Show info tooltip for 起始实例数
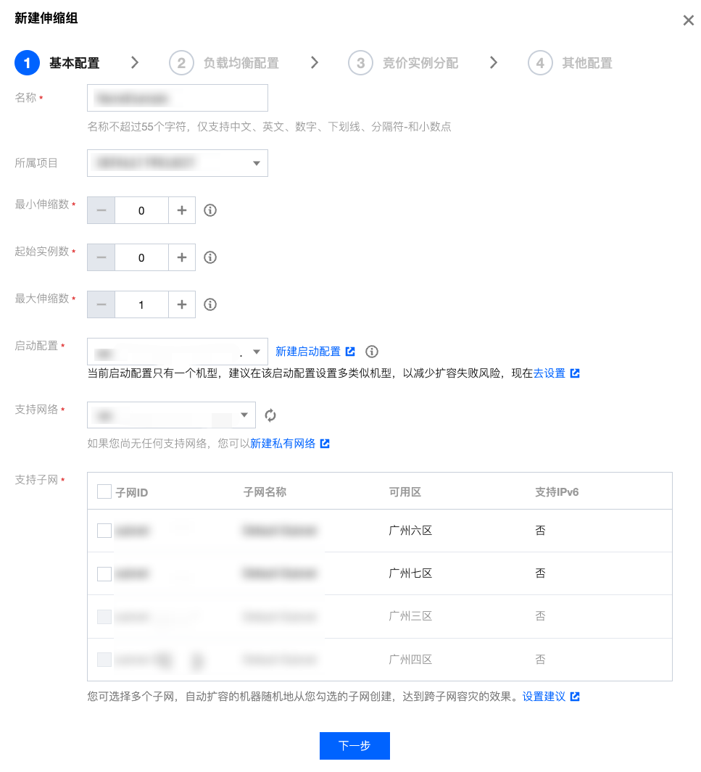The image size is (701, 772). pos(210,257)
